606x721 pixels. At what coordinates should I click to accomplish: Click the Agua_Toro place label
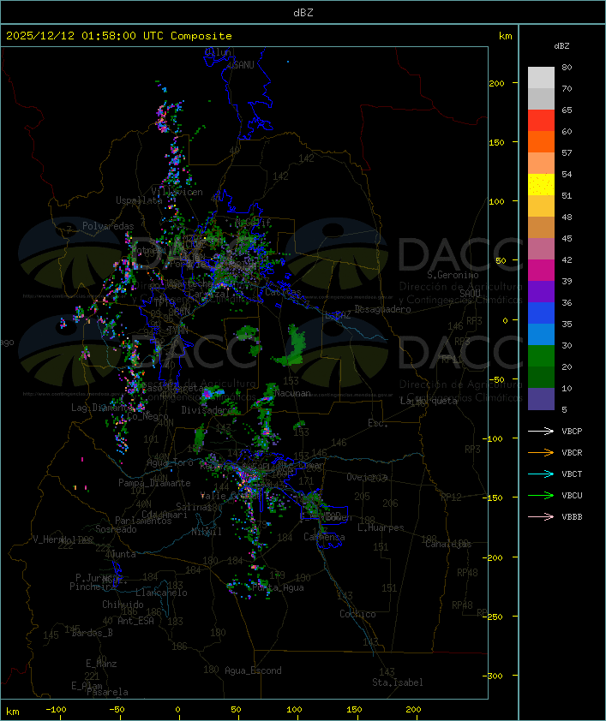coord(170,462)
